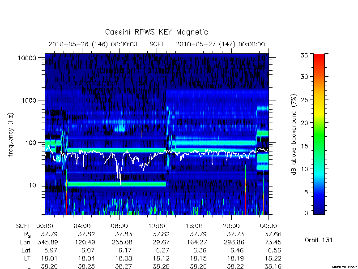Click the 100 frequency tick label
358x269 pixels.
pos(30,143)
